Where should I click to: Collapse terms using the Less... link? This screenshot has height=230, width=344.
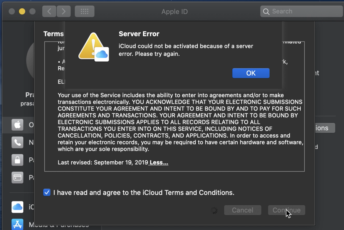point(159,162)
